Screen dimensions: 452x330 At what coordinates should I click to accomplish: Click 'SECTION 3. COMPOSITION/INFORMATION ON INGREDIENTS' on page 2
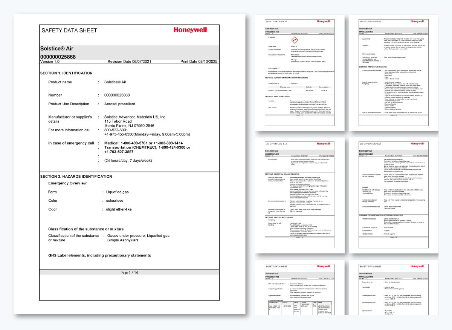tap(287, 78)
